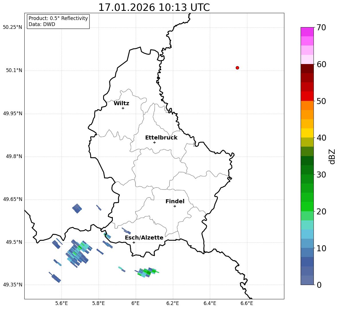Click the 6°E longitude label
339x309 pixels.
click(135, 303)
